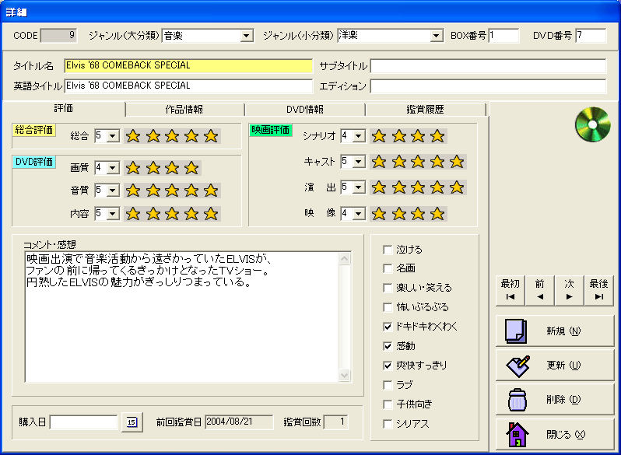Check the シリアス checkbox
Screen dimensions: 621x455
point(388,424)
